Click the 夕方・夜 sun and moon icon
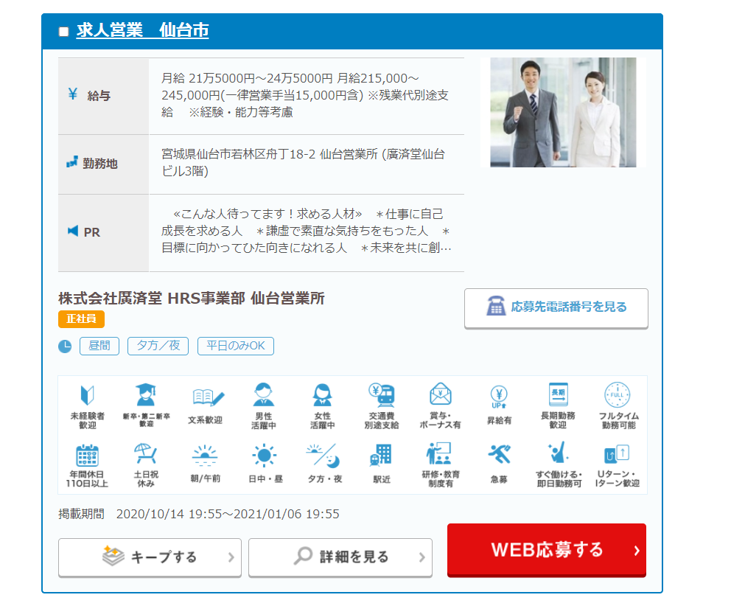 click(x=323, y=456)
